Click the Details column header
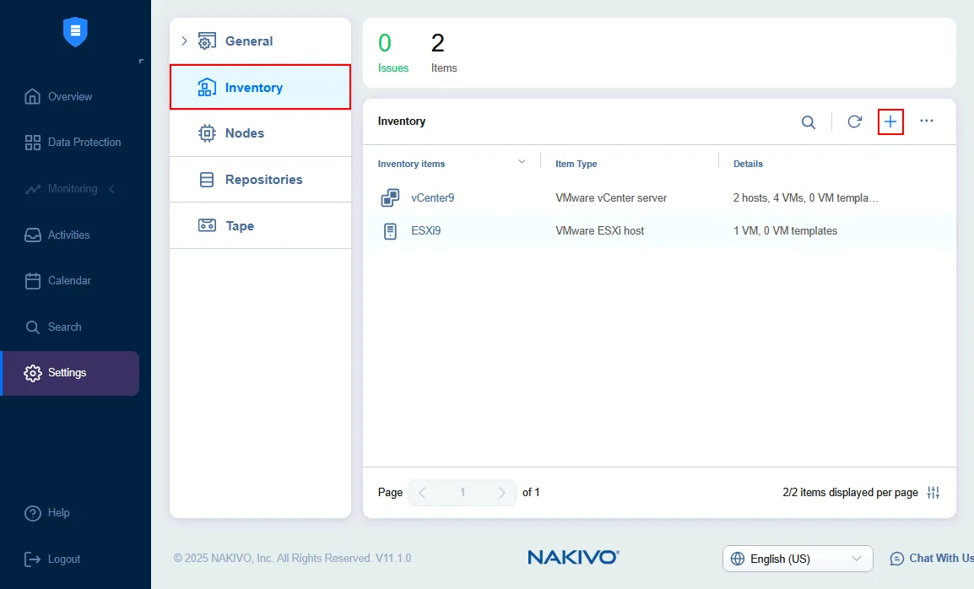Image resolution: width=974 pixels, height=589 pixels. pos(748,164)
